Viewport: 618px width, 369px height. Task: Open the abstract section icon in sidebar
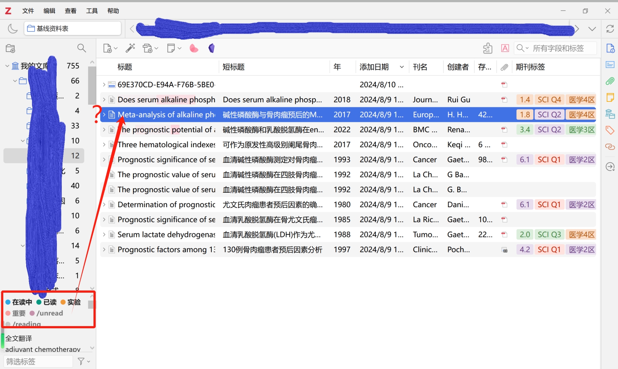(610, 65)
